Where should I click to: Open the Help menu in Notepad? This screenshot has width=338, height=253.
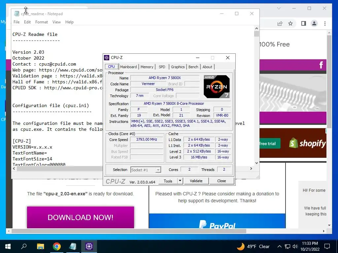coord(69,22)
